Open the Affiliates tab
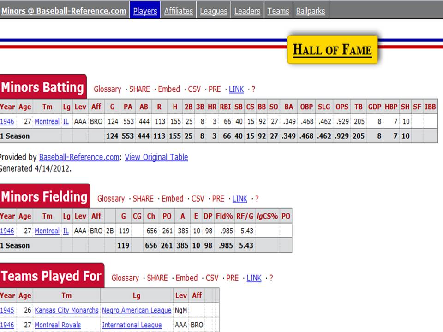The image size is (443, 332). [179, 11]
